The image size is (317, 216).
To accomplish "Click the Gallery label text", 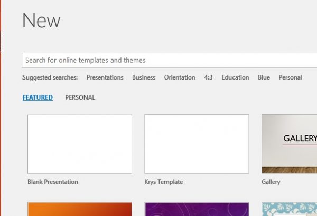I will coord(271,182).
